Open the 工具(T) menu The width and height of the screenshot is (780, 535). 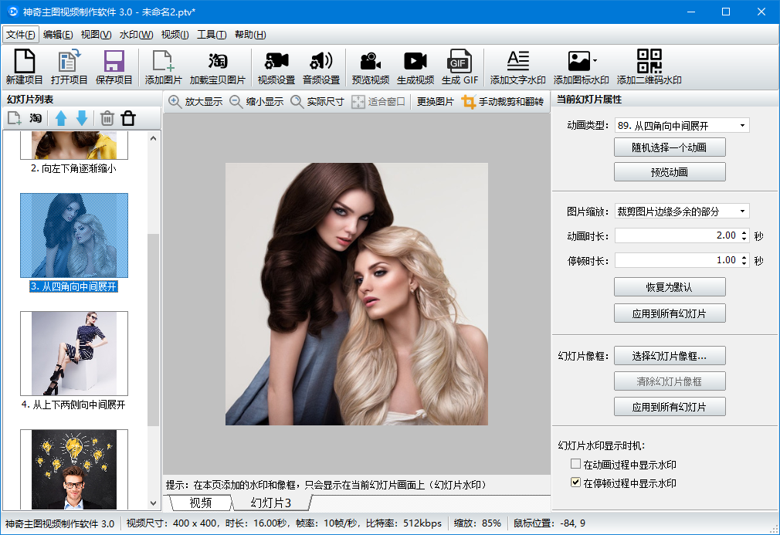coord(212,34)
